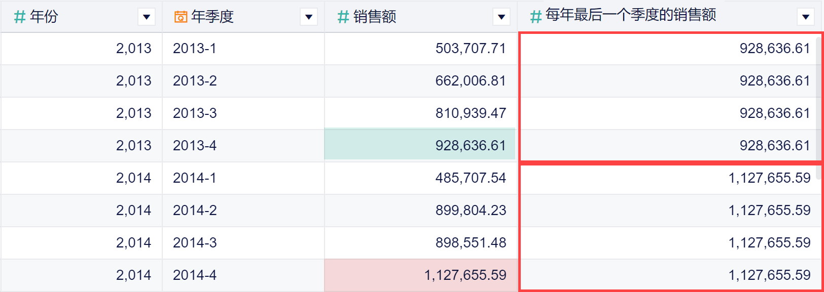This screenshot has height=292, width=824.
Task: Select the 年季度 column header
Action: click(x=212, y=17)
